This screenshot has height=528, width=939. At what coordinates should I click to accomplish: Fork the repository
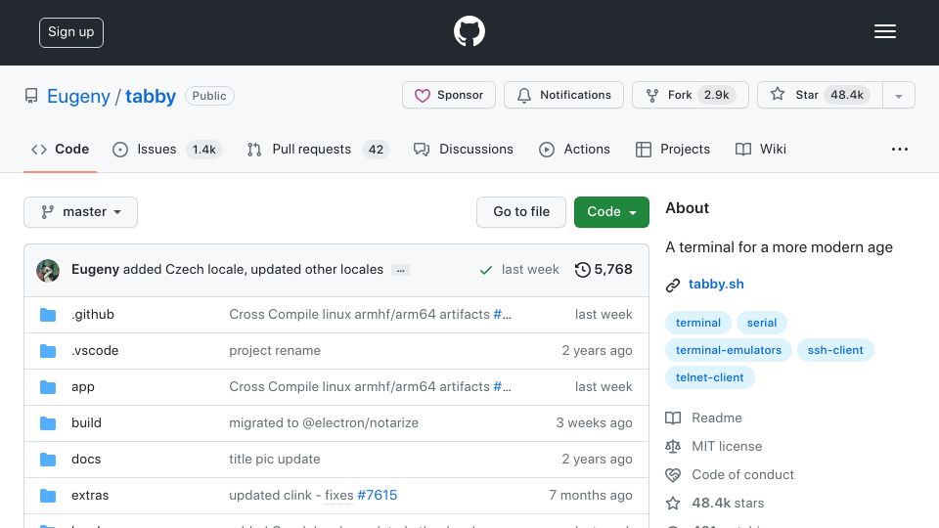coord(690,95)
